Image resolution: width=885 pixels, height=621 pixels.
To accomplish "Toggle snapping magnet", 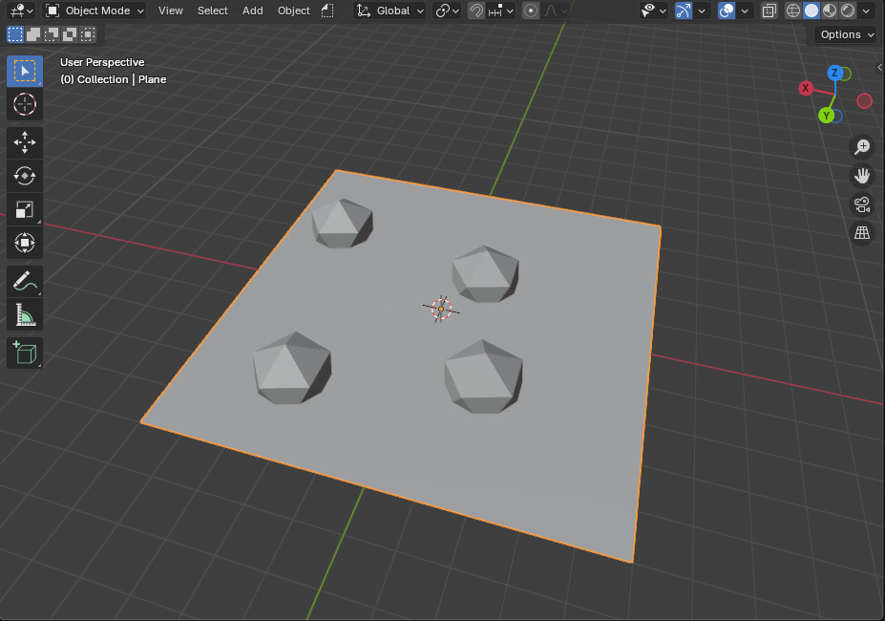I will (476, 11).
